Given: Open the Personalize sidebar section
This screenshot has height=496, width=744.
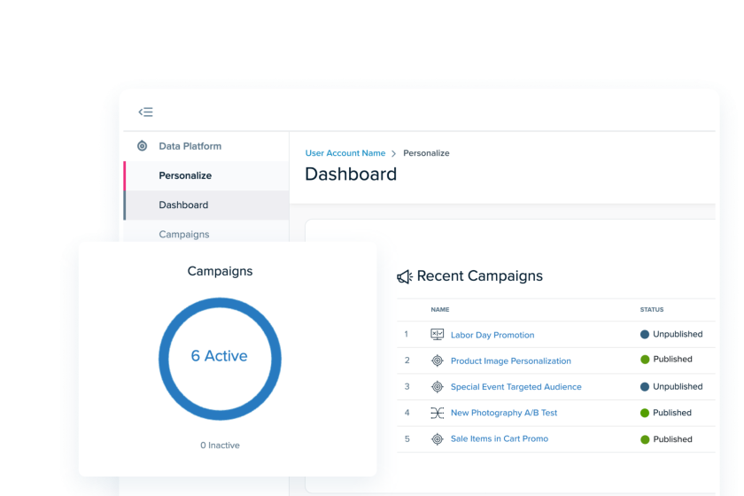Looking at the screenshot, I should tap(185, 175).
